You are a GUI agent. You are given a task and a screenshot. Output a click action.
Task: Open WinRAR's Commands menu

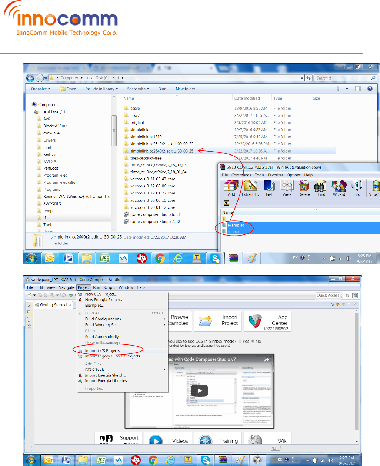point(241,175)
